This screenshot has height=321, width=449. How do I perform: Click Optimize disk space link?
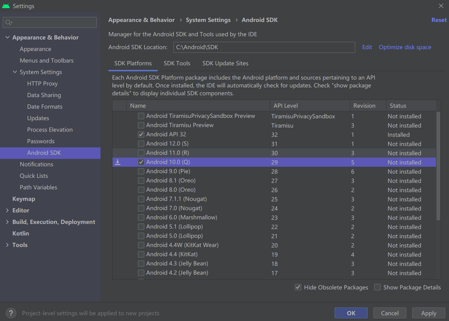(405, 48)
